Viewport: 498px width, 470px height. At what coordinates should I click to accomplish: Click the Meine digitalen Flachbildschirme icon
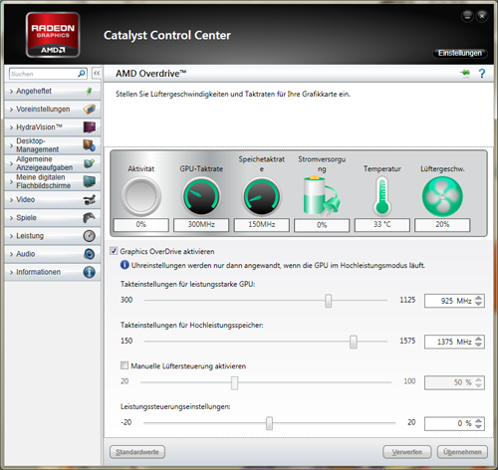coord(89,181)
